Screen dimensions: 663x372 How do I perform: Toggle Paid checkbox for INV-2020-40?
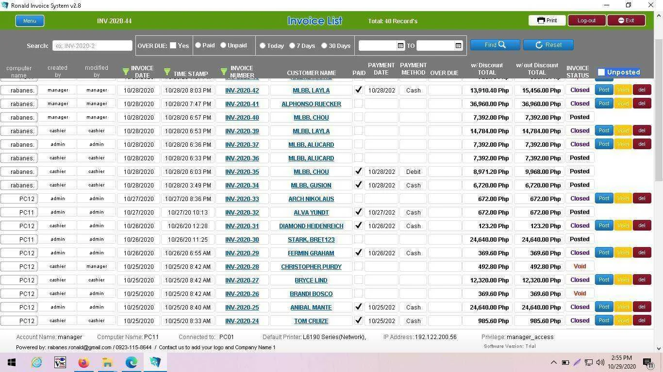tap(359, 117)
